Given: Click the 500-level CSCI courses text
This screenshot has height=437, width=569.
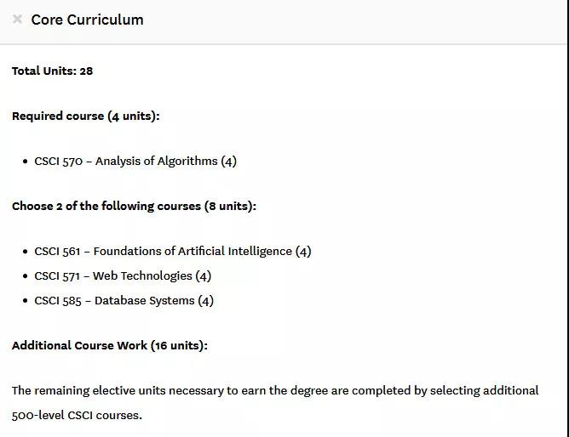Looking at the screenshot, I should 77,415.
